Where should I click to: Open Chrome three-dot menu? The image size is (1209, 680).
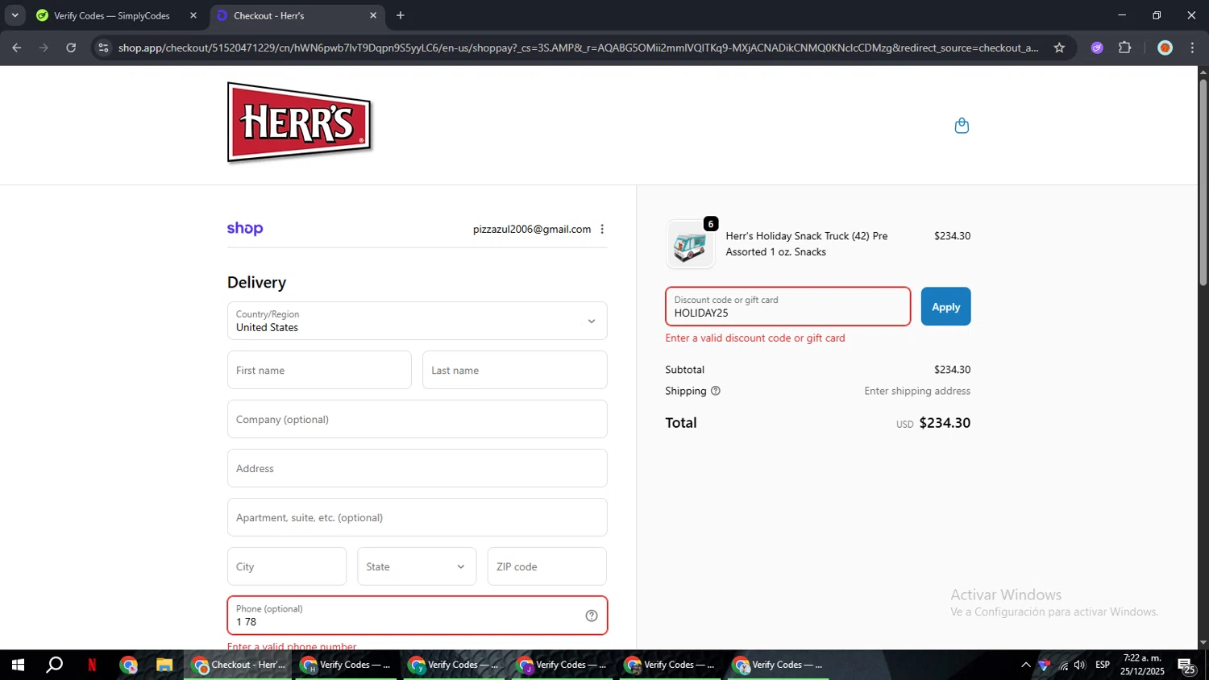tap(1192, 48)
